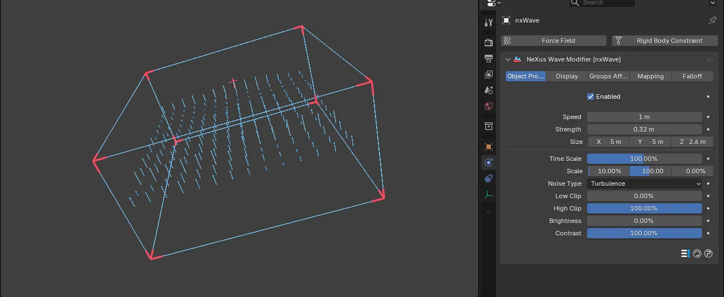The width and height of the screenshot is (724, 297).
Task: Switch to the Display tab
Action: [567, 76]
